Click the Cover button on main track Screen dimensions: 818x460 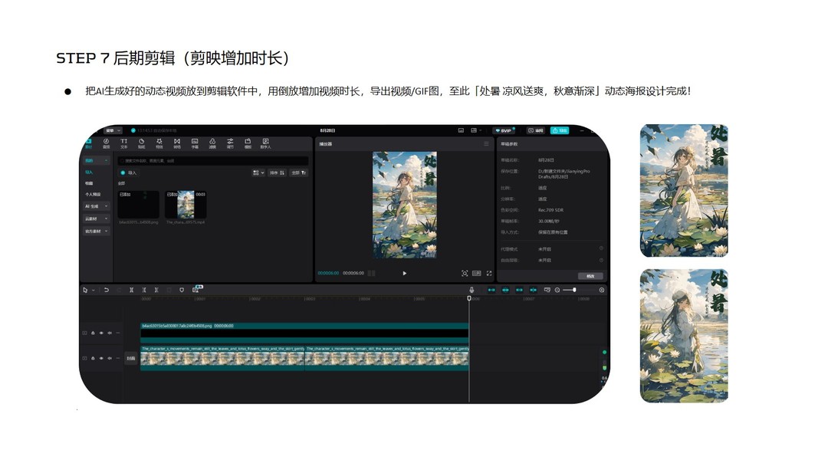131,358
